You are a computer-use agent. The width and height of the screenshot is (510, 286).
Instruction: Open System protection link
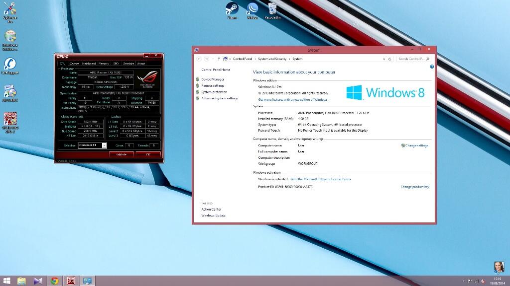click(214, 92)
